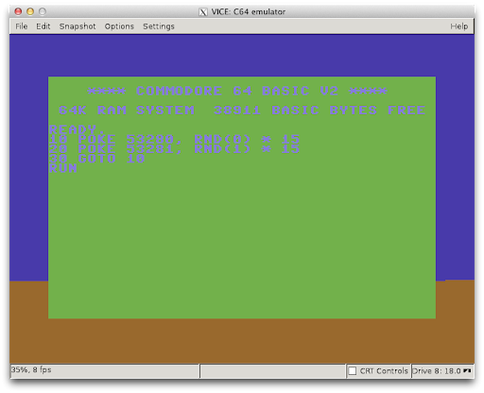Click the 30 GOTO 10 program line
The width and height of the screenshot is (484, 393).
click(x=97, y=159)
